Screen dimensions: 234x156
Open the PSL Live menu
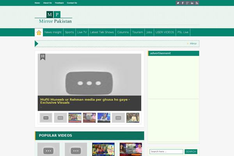[183, 32]
